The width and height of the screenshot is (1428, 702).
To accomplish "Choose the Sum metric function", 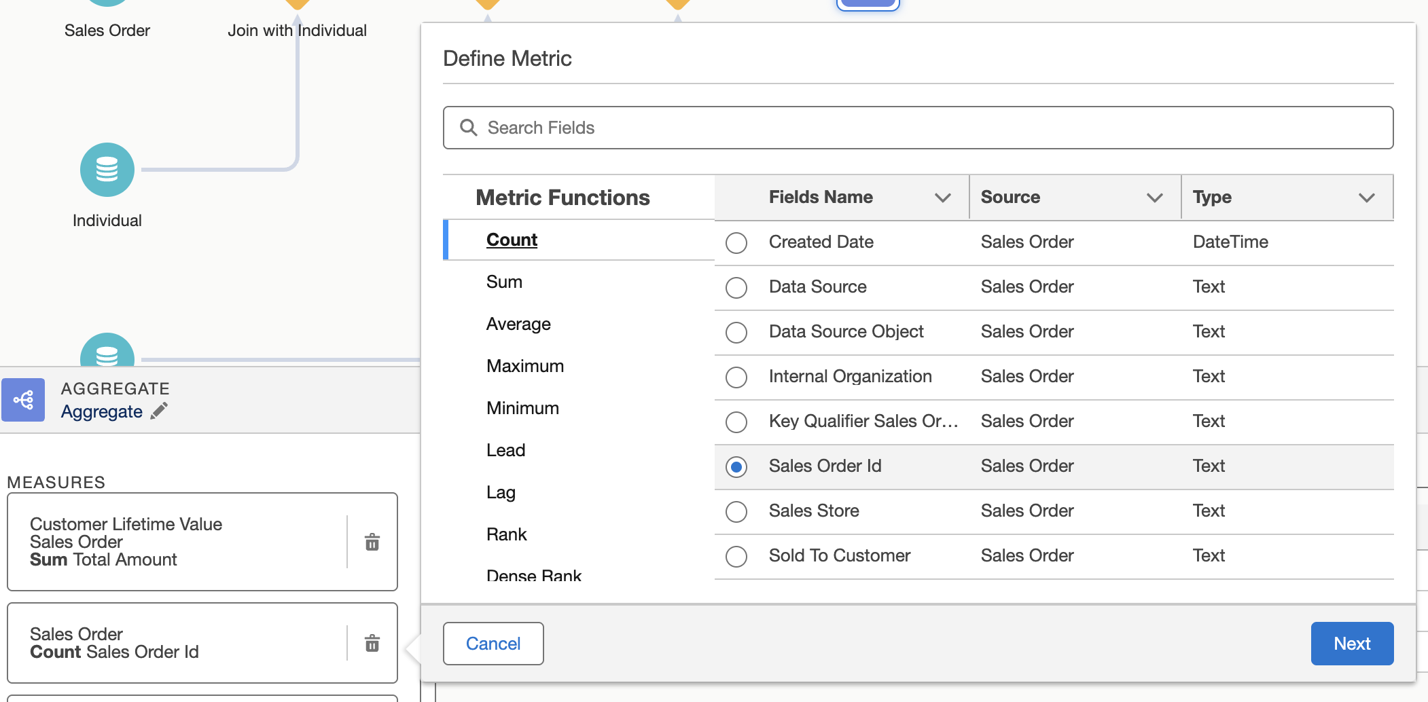I will pyautogui.click(x=504, y=282).
